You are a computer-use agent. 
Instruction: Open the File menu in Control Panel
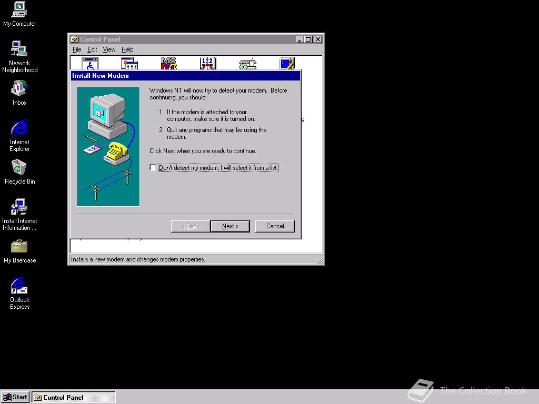77,49
